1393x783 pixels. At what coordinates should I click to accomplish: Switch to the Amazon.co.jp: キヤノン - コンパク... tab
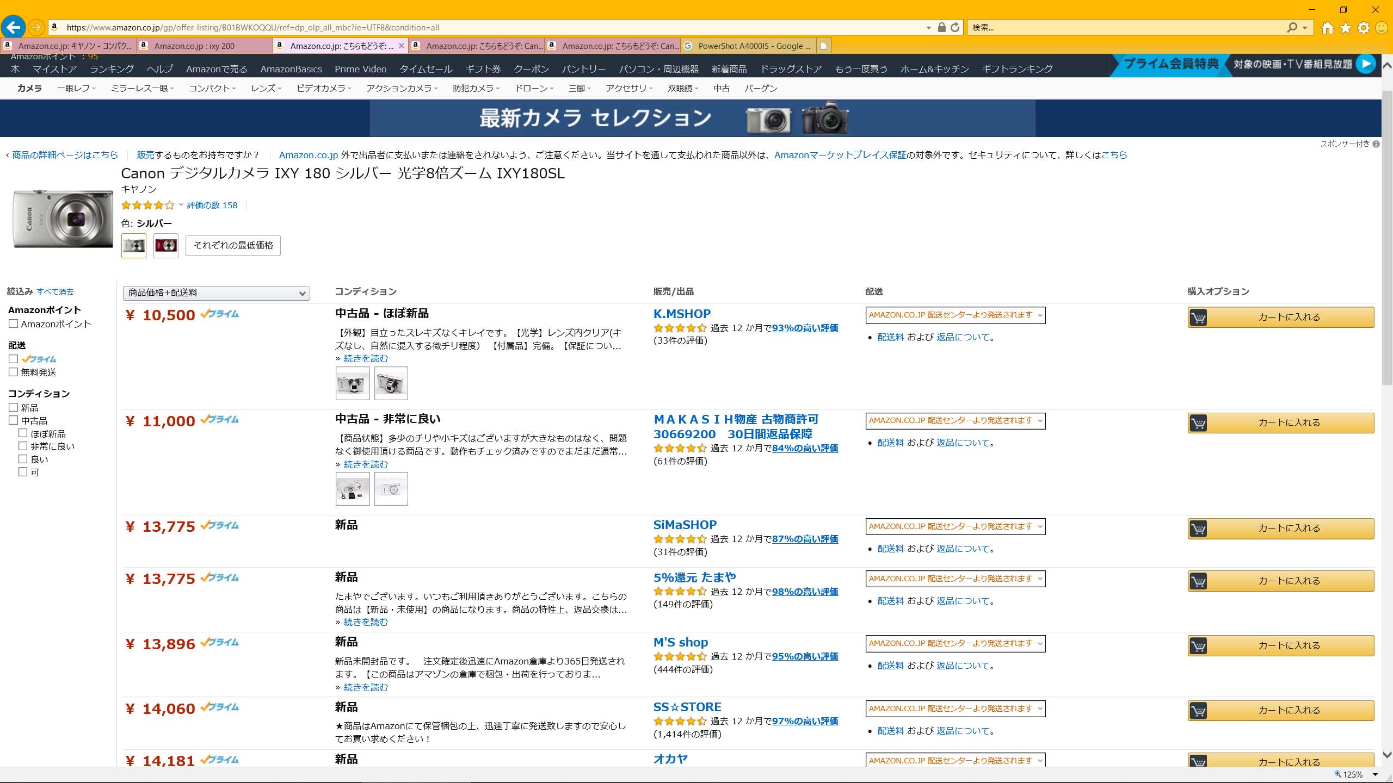tap(69, 46)
